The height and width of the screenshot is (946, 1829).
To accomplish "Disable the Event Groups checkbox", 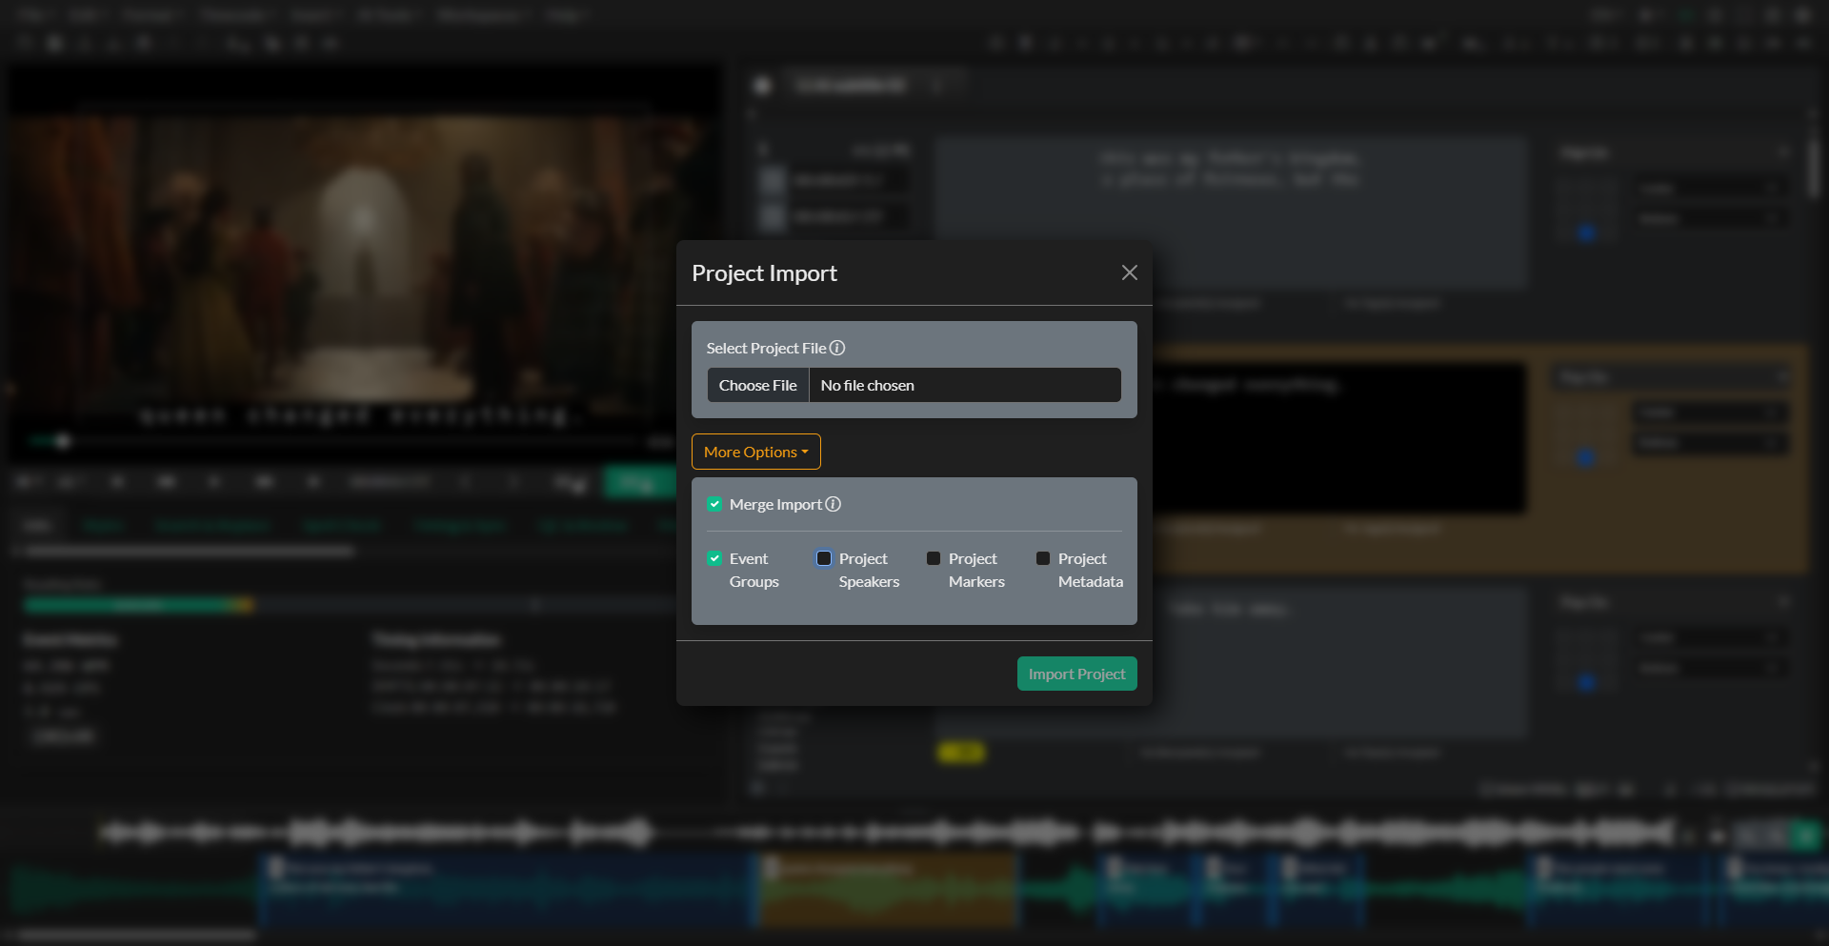I will [x=714, y=558].
